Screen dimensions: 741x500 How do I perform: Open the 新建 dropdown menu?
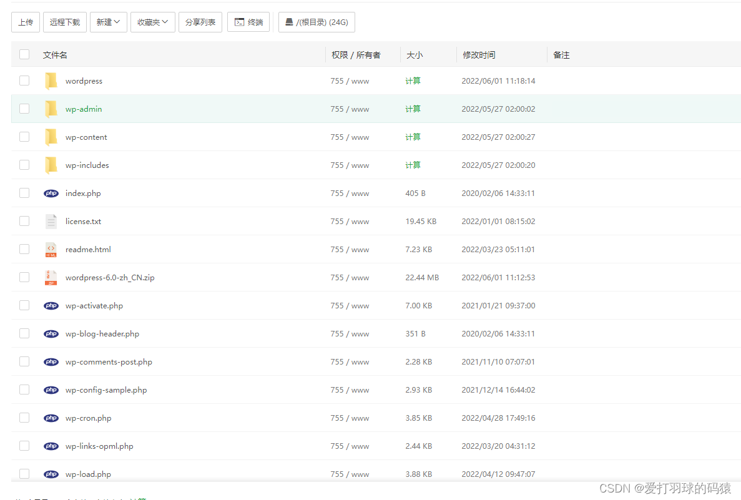[x=108, y=22]
